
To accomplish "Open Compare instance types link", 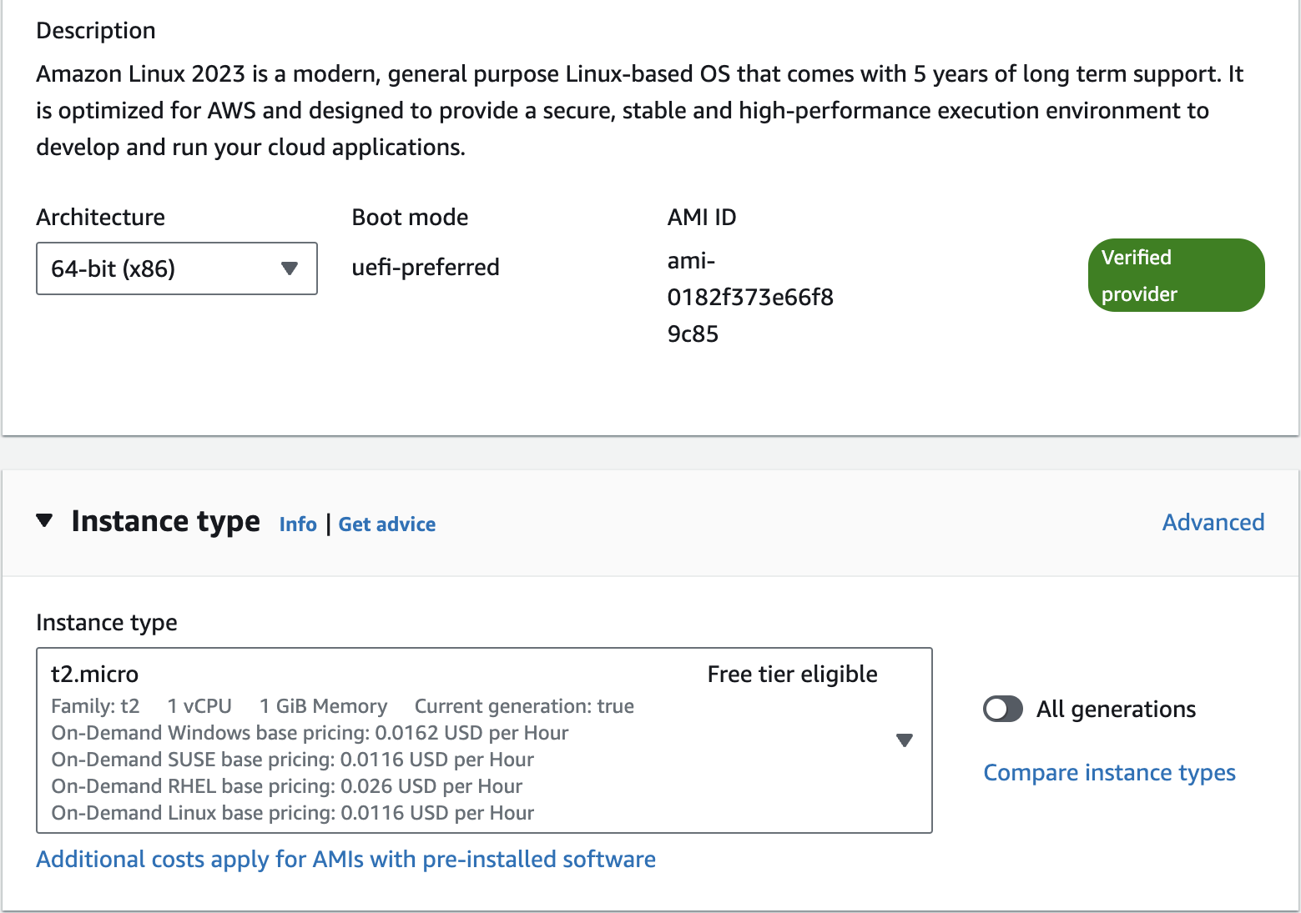I will click(x=1109, y=773).
